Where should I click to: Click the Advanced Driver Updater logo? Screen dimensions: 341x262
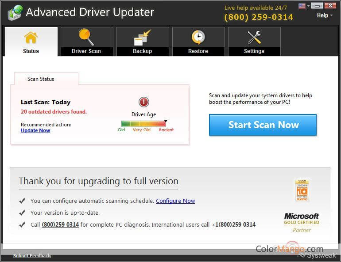point(15,13)
